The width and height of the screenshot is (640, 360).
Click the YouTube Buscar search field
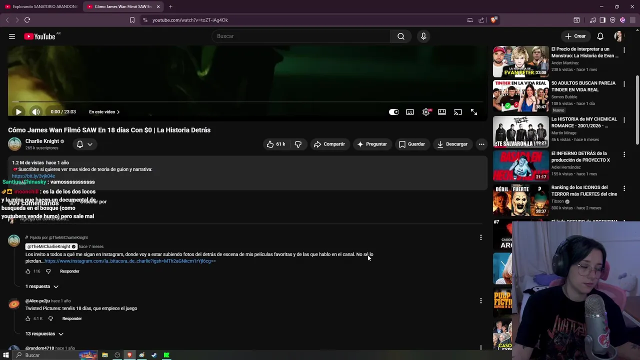click(301, 36)
